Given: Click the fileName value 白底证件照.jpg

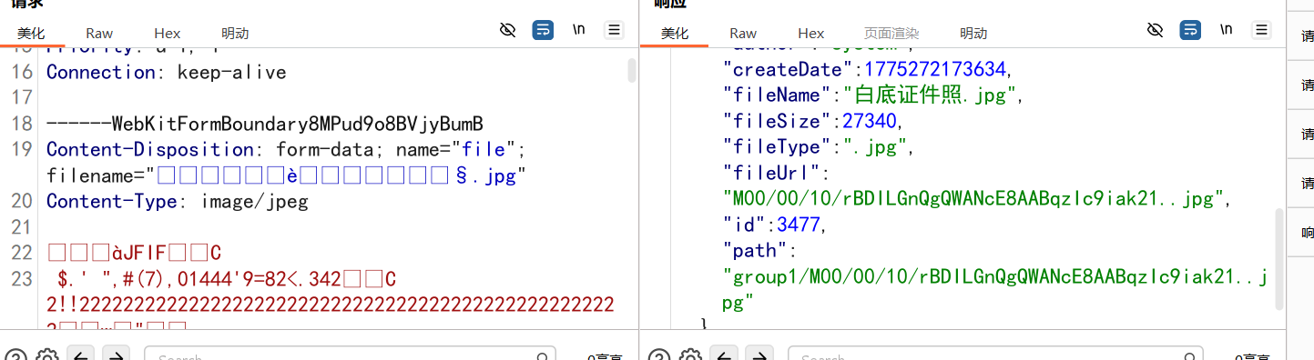Looking at the screenshot, I should [929, 95].
